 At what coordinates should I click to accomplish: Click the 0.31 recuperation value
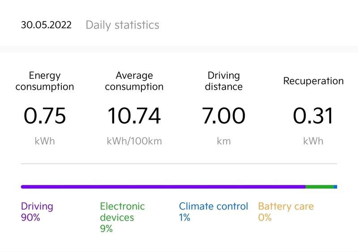313,116
